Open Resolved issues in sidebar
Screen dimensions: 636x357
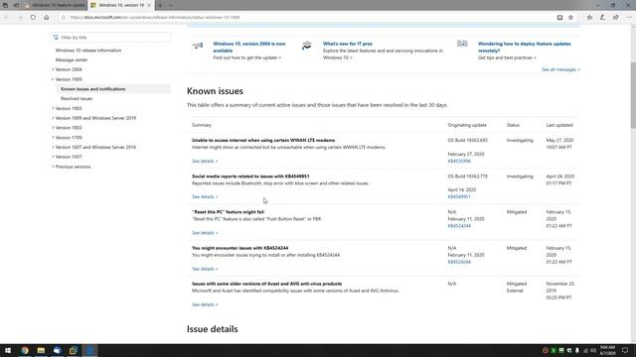77,99
